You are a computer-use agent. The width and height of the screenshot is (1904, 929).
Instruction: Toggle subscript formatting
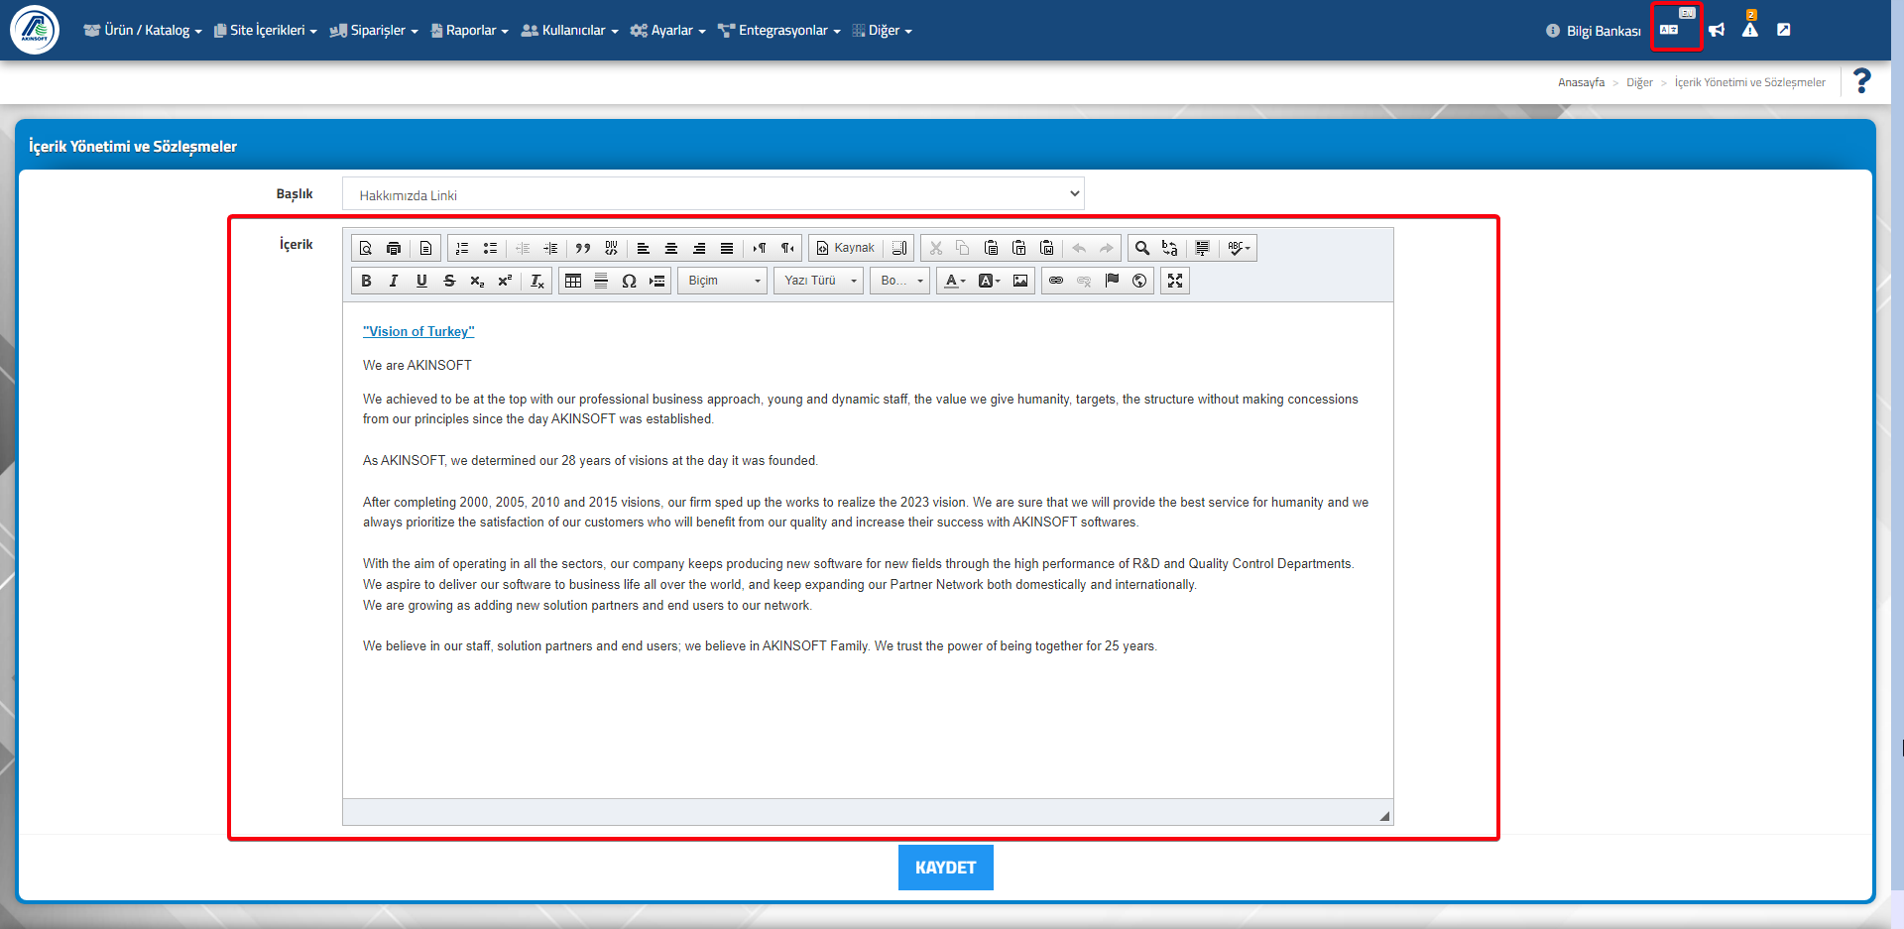[x=477, y=281]
